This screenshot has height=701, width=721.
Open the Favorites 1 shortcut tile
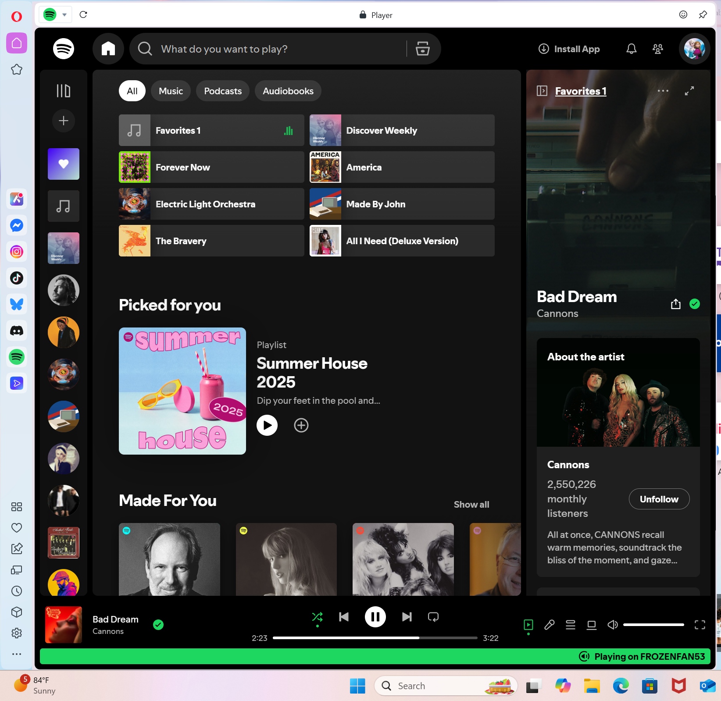tap(211, 130)
